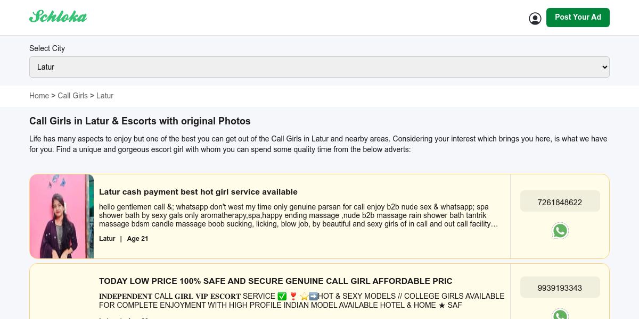This screenshot has width=639, height=319.
Task: Open the 'TODAY LOW PRICE' listing title
Action: (275, 281)
